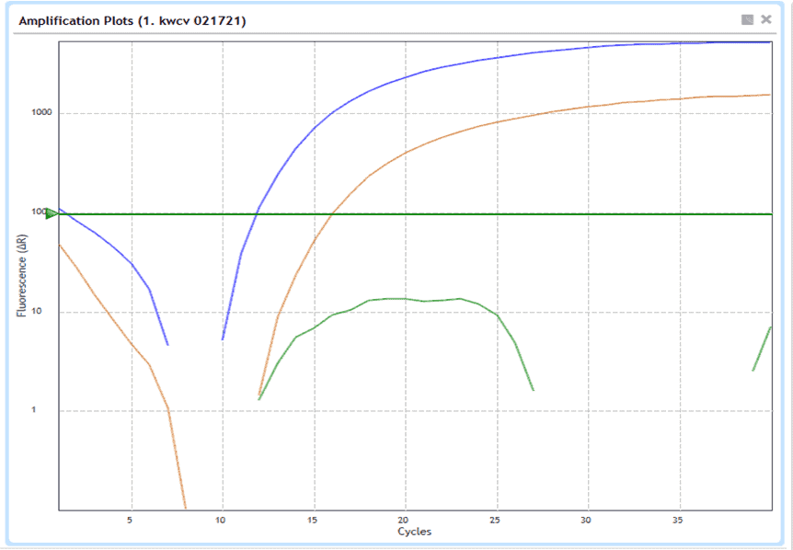793x550 pixels.
Task: Click the horizontal green threshold line
Action: pyautogui.click(x=460, y=214)
